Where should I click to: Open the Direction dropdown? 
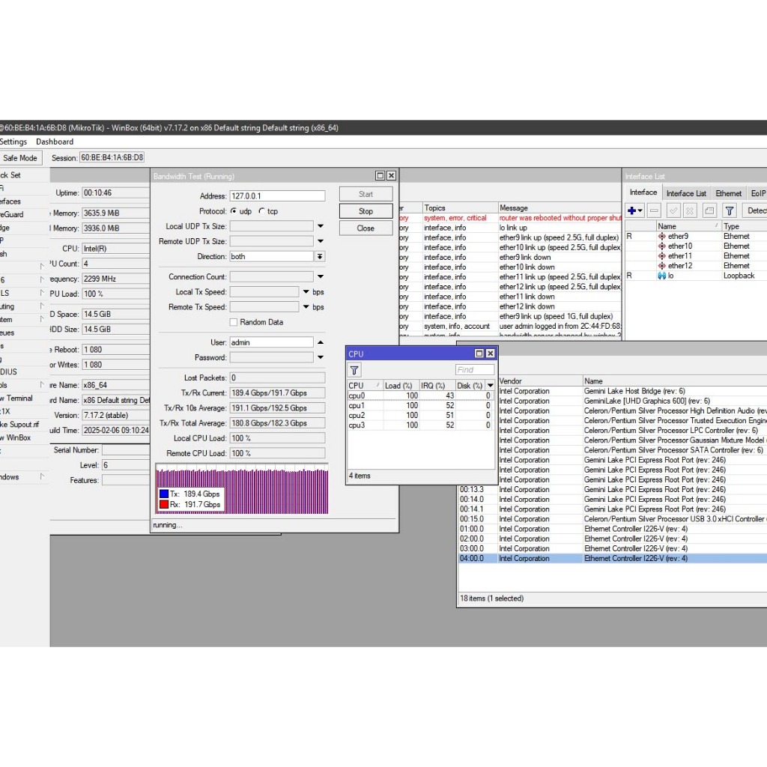(320, 256)
